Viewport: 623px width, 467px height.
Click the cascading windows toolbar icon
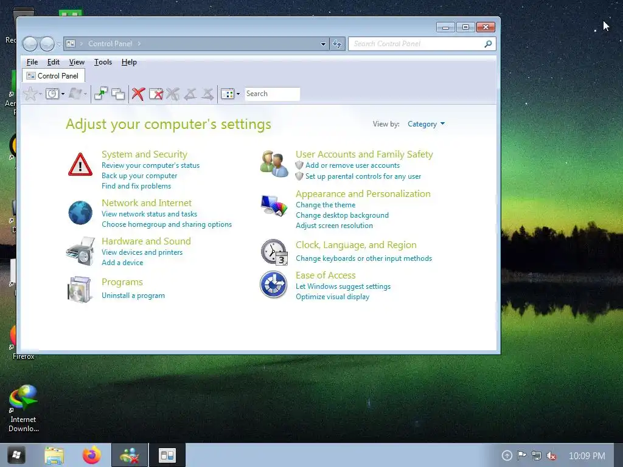coord(118,94)
